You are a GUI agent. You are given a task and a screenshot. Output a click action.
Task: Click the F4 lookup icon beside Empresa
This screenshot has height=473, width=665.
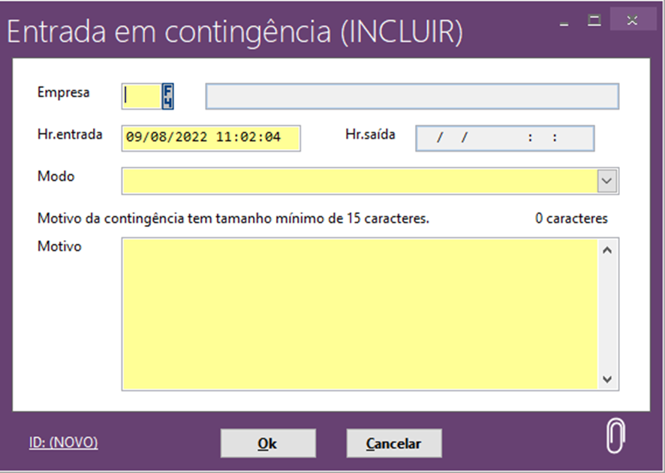pyautogui.click(x=168, y=96)
